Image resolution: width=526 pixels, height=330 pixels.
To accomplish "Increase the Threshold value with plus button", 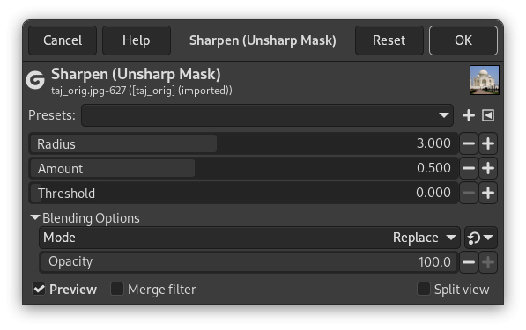I will pos(488,193).
